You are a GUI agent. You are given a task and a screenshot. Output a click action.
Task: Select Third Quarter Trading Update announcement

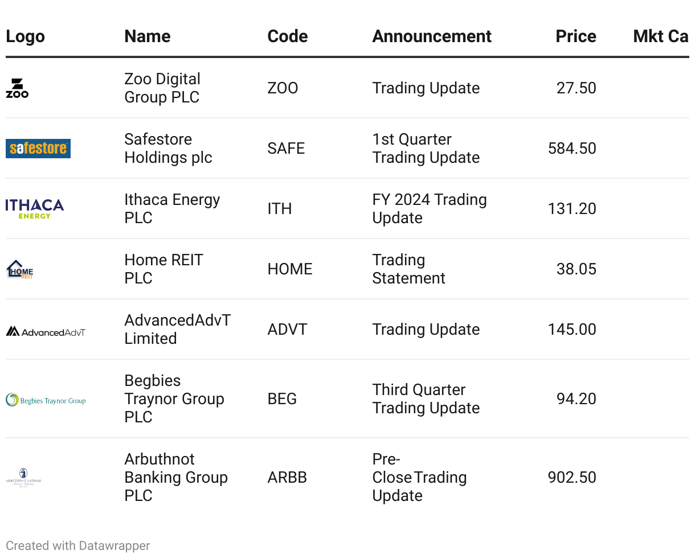426,399
